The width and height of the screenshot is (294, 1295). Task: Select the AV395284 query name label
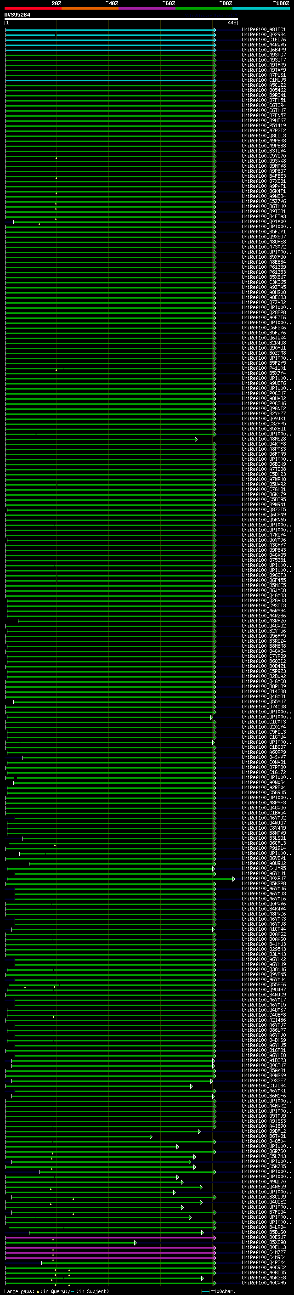17,15
